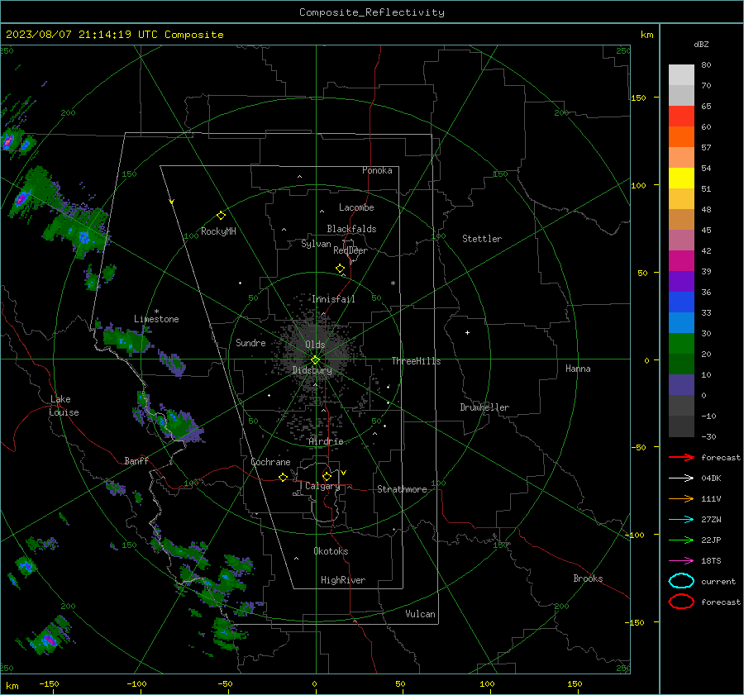Click the Didsbury label
Viewport: 744px width, 695px height.
coord(312,370)
